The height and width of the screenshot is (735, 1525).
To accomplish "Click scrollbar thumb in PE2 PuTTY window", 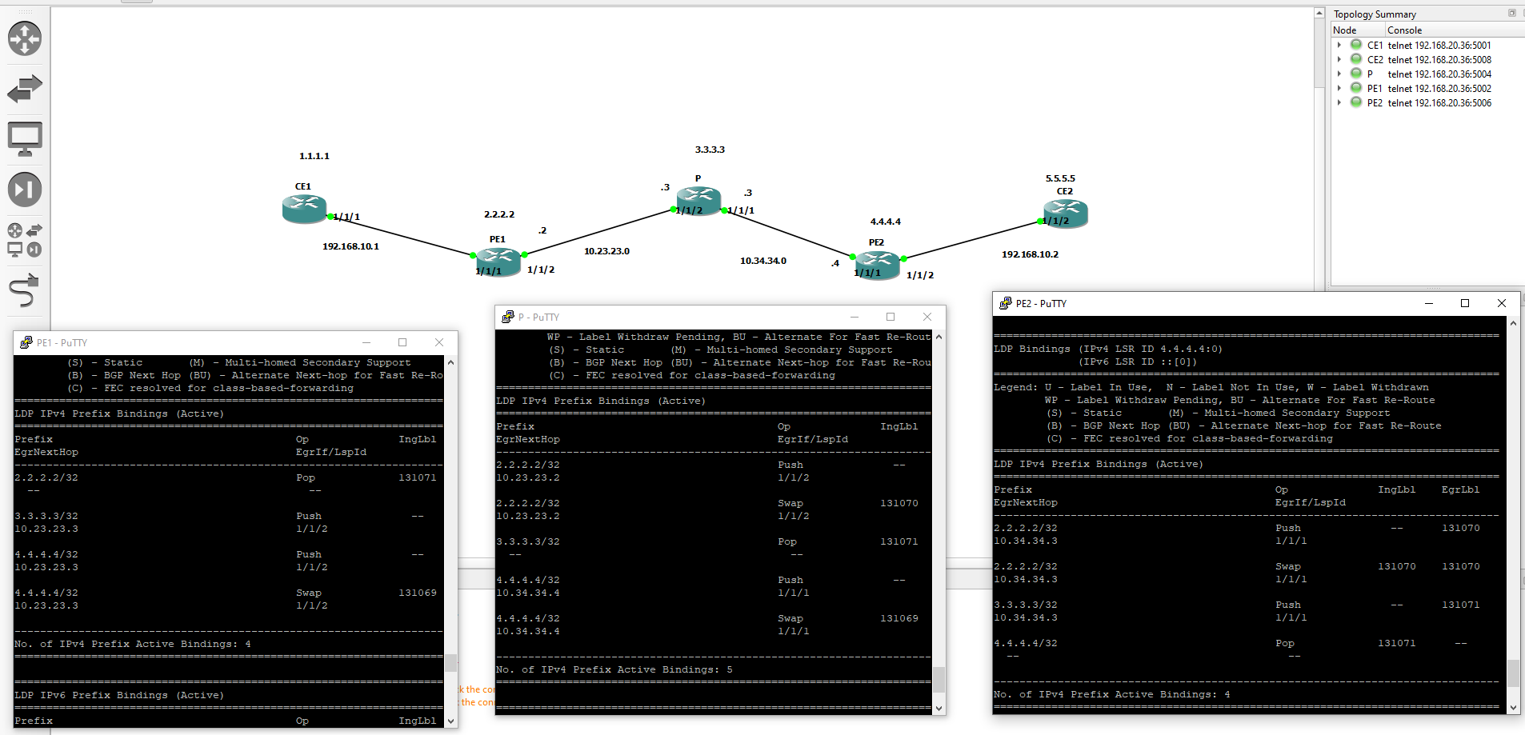I will 1513,673.
